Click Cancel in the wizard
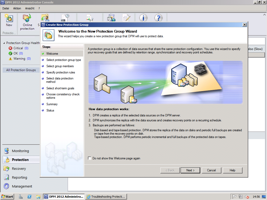This screenshot has height=200, width=267. (x=211, y=170)
